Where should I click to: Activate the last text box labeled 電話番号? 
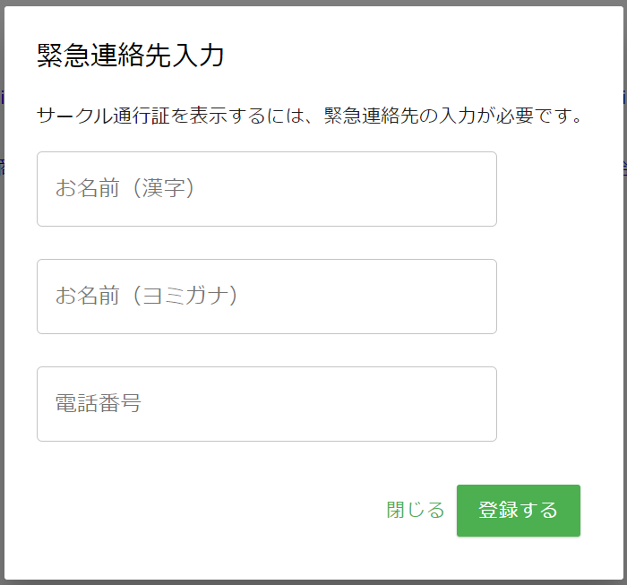(x=267, y=404)
